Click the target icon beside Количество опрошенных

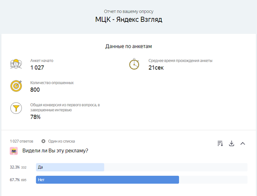pos(16,86)
